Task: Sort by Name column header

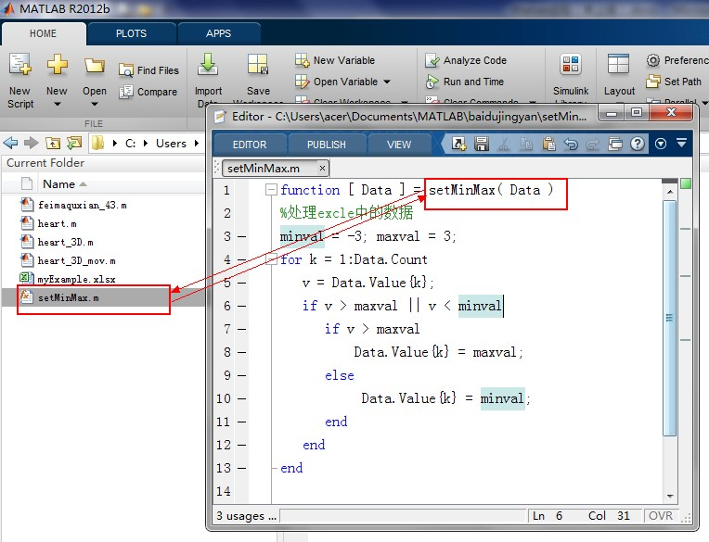Action: (64, 184)
